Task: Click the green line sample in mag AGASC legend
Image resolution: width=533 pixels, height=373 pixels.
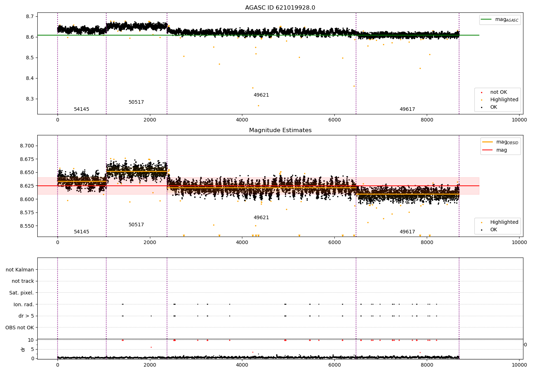Action: coord(486,20)
